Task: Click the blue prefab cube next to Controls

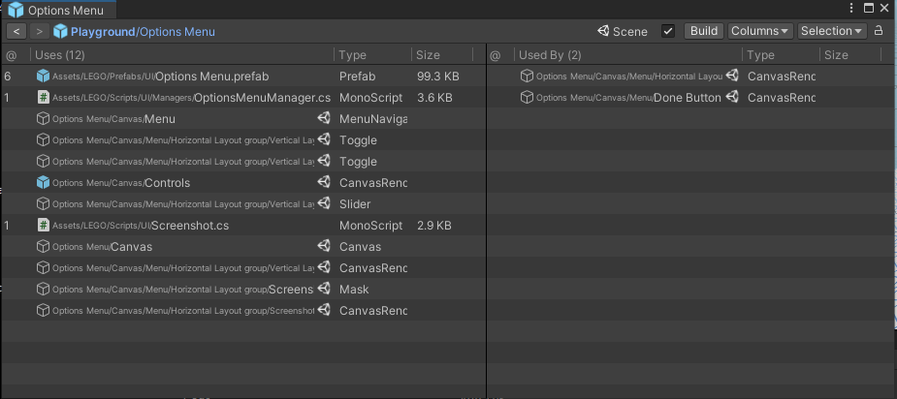Action: point(43,182)
